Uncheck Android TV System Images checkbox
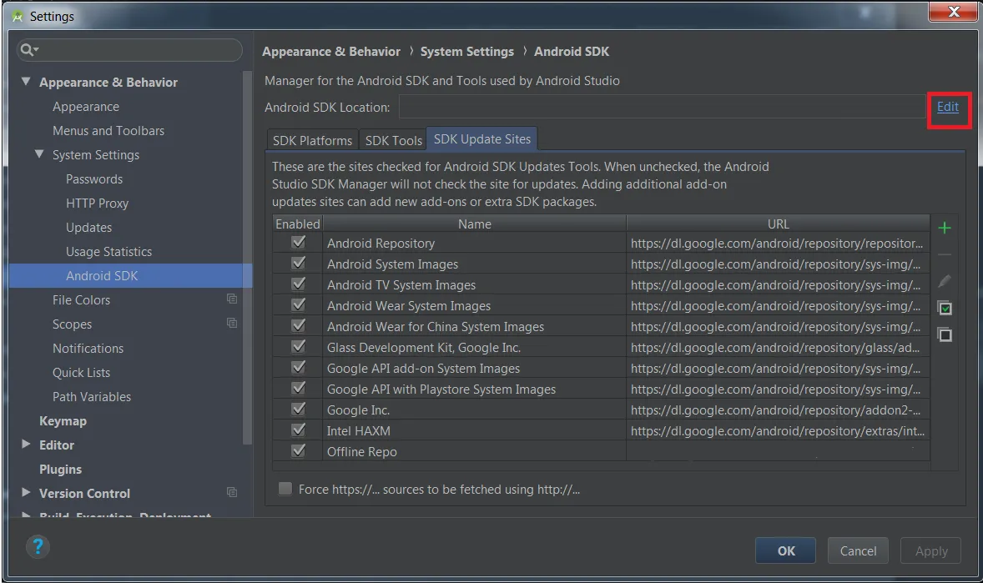The height and width of the screenshot is (583, 983). tap(299, 284)
